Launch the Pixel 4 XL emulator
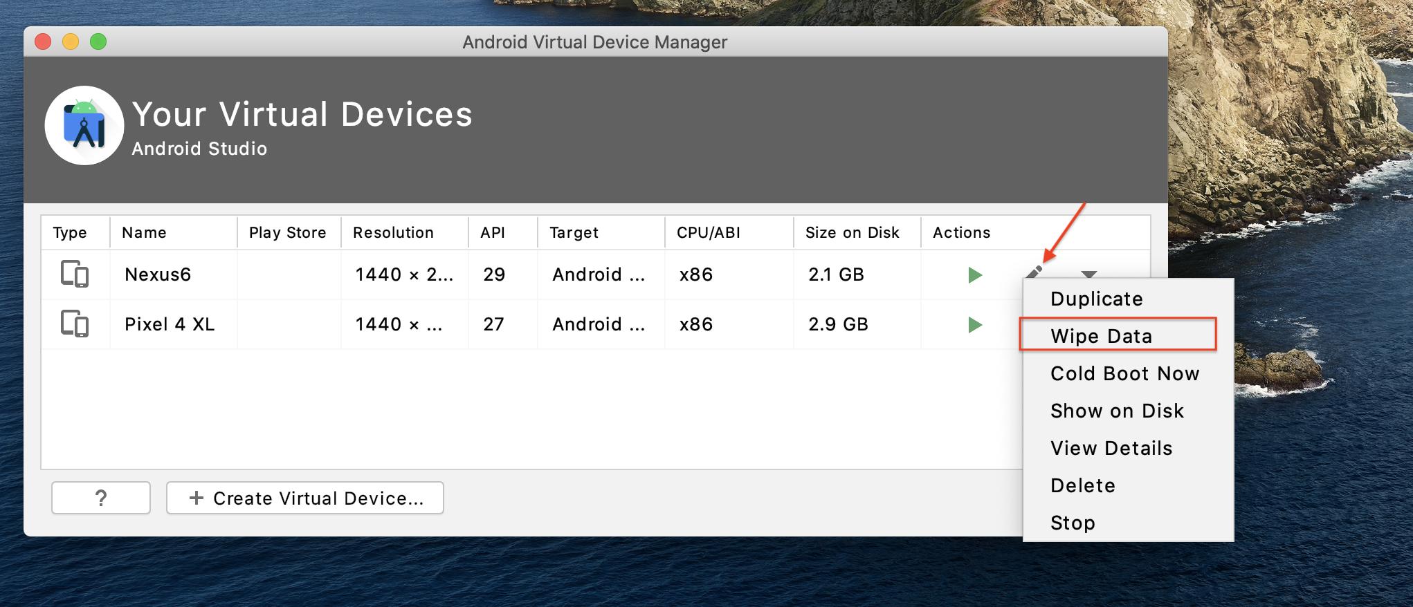 click(x=975, y=325)
